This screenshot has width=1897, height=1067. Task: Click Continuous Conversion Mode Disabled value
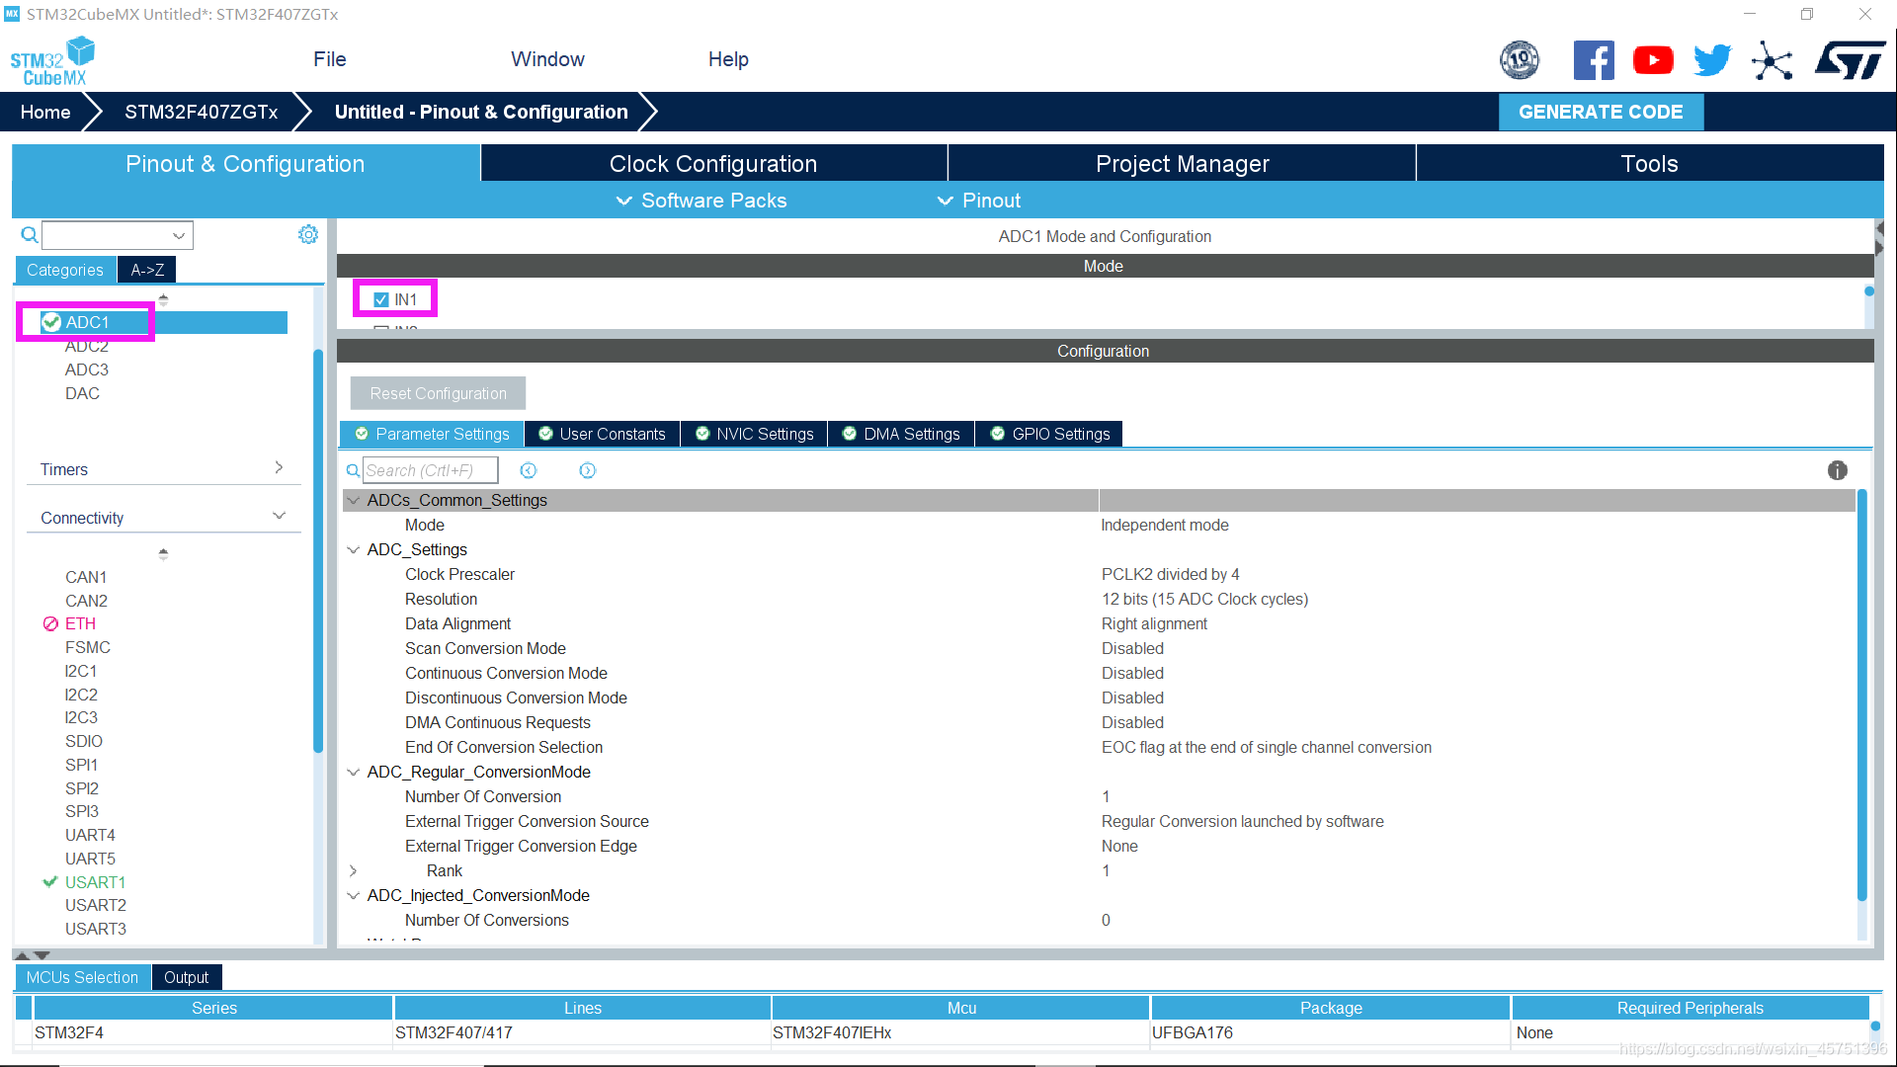pyautogui.click(x=1132, y=673)
